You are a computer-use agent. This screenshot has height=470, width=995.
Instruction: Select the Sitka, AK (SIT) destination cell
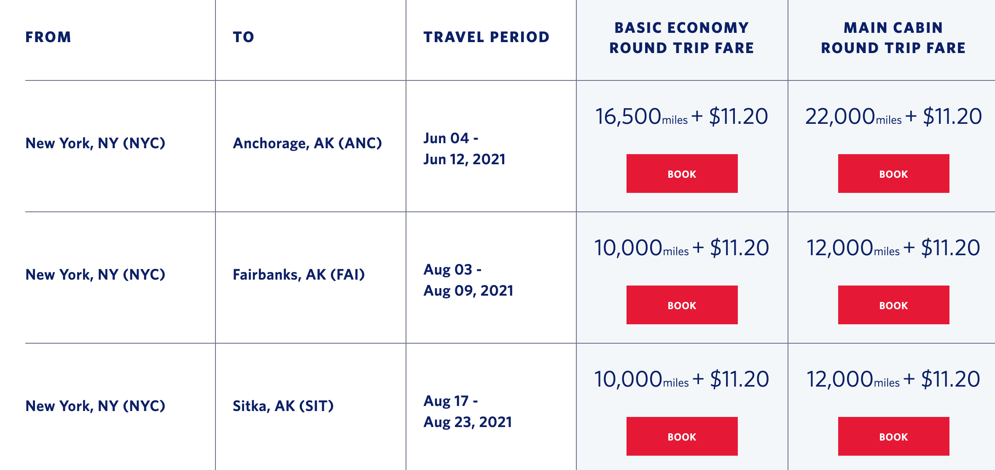click(283, 406)
